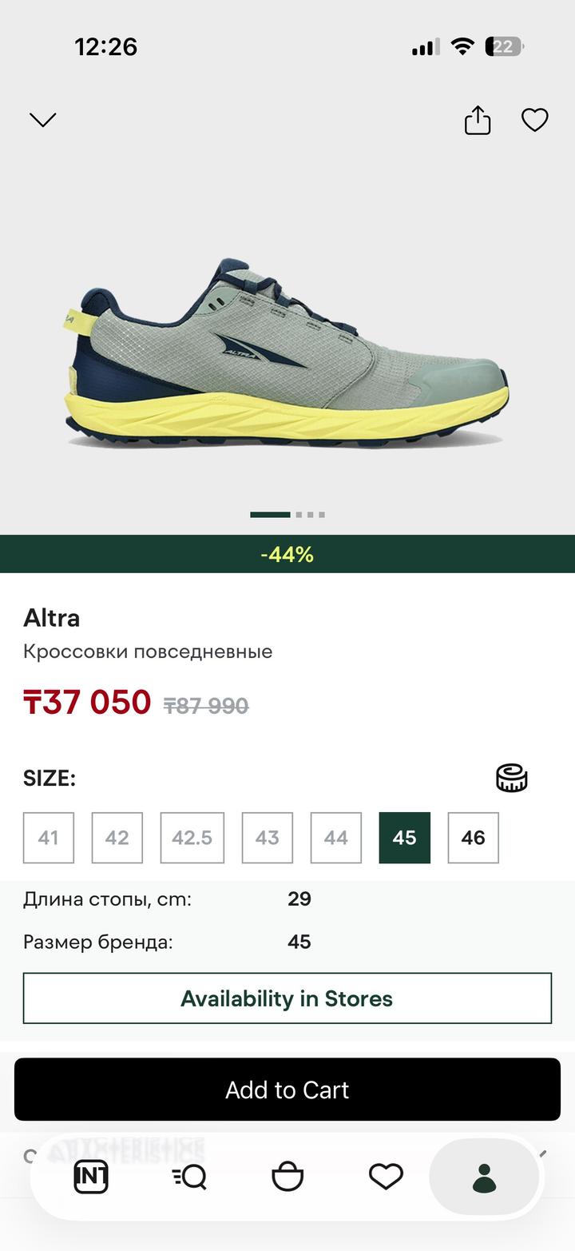The image size is (575, 1251).
Task: Open the Altra shoe product image
Action: (x=286, y=352)
